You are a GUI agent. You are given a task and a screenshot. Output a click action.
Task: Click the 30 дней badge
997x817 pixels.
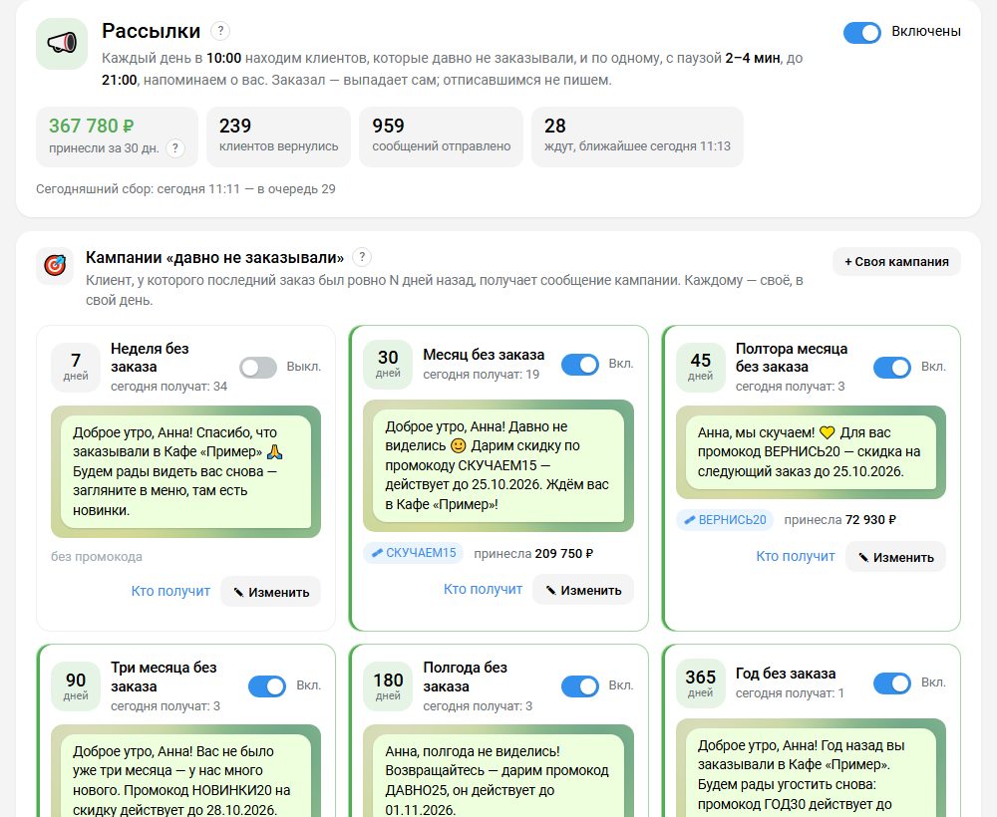click(x=388, y=364)
